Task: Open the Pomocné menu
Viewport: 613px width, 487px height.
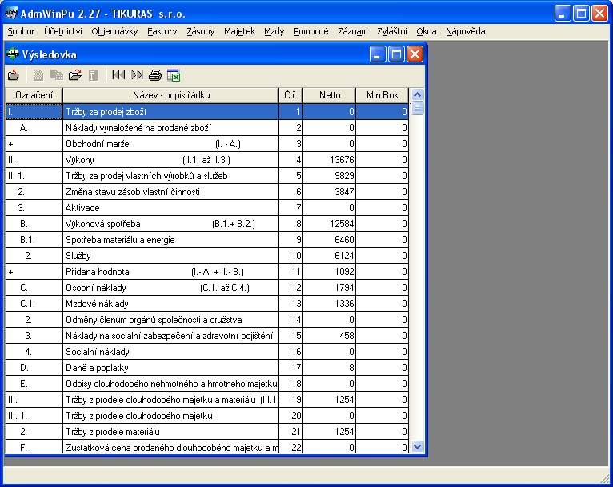Action: point(311,31)
